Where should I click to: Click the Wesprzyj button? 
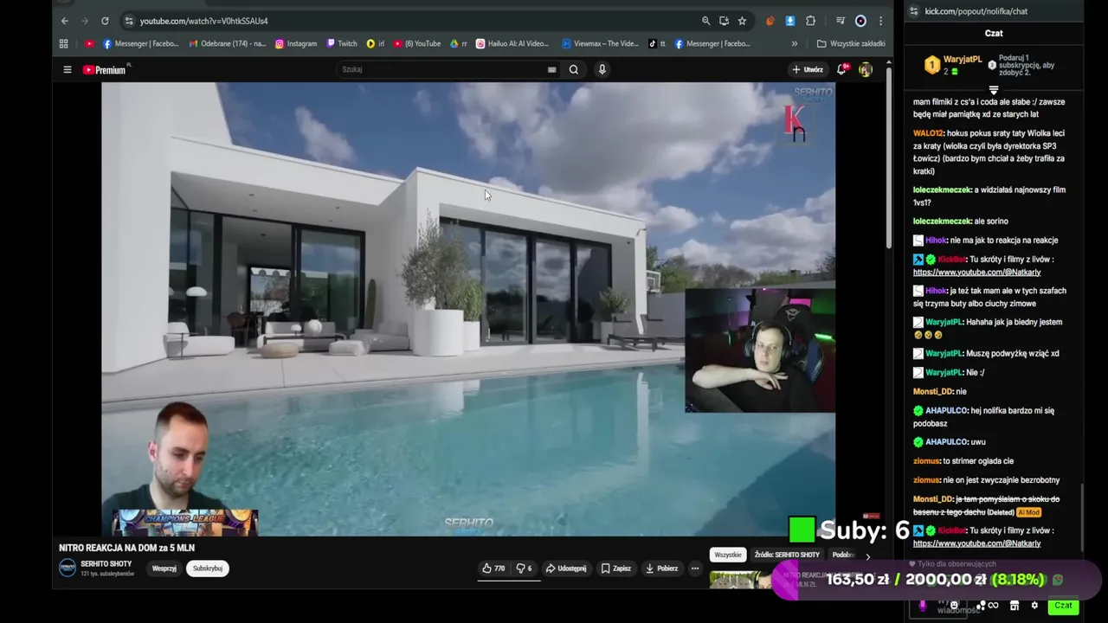(164, 568)
